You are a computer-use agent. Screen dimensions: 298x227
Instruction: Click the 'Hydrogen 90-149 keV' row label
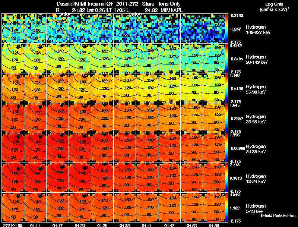pyautogui.click(x=257, y=60)
